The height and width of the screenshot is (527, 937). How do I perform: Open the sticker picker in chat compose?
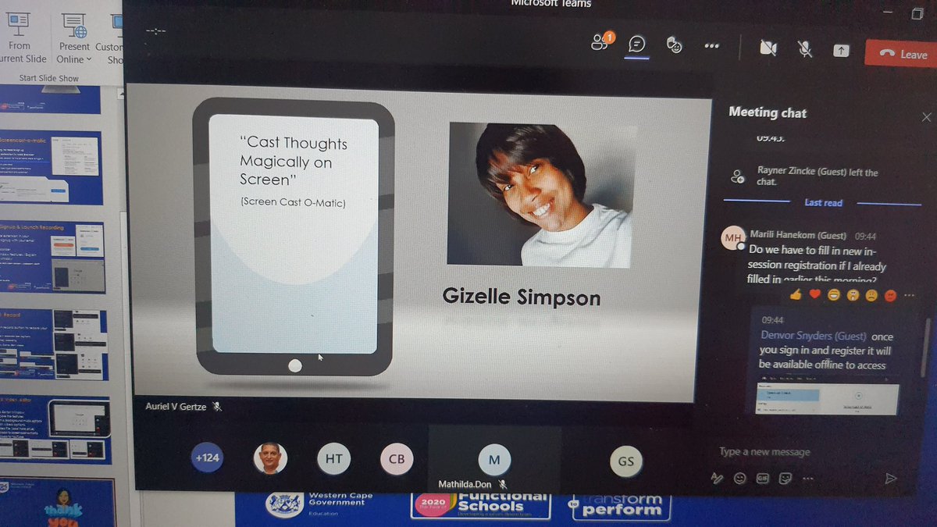click(x=785, y=479)
